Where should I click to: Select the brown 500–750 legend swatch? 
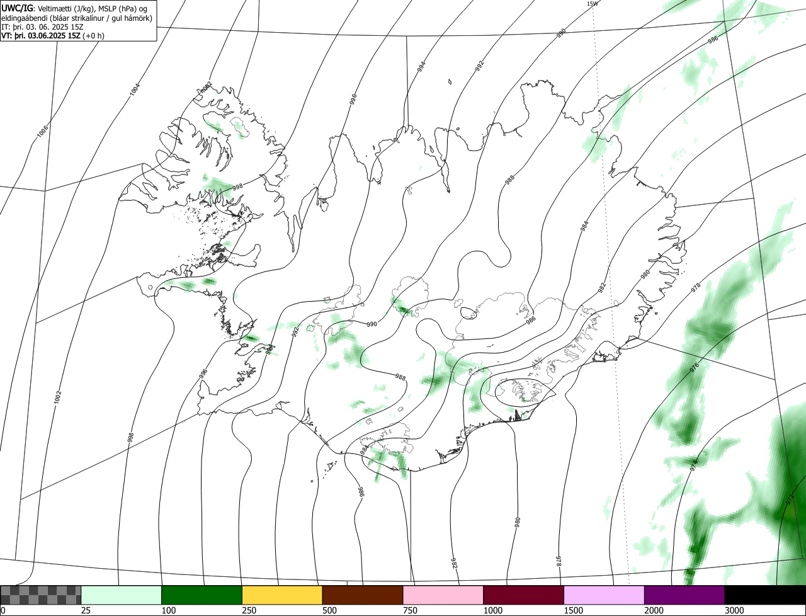[x=363, y=595]
